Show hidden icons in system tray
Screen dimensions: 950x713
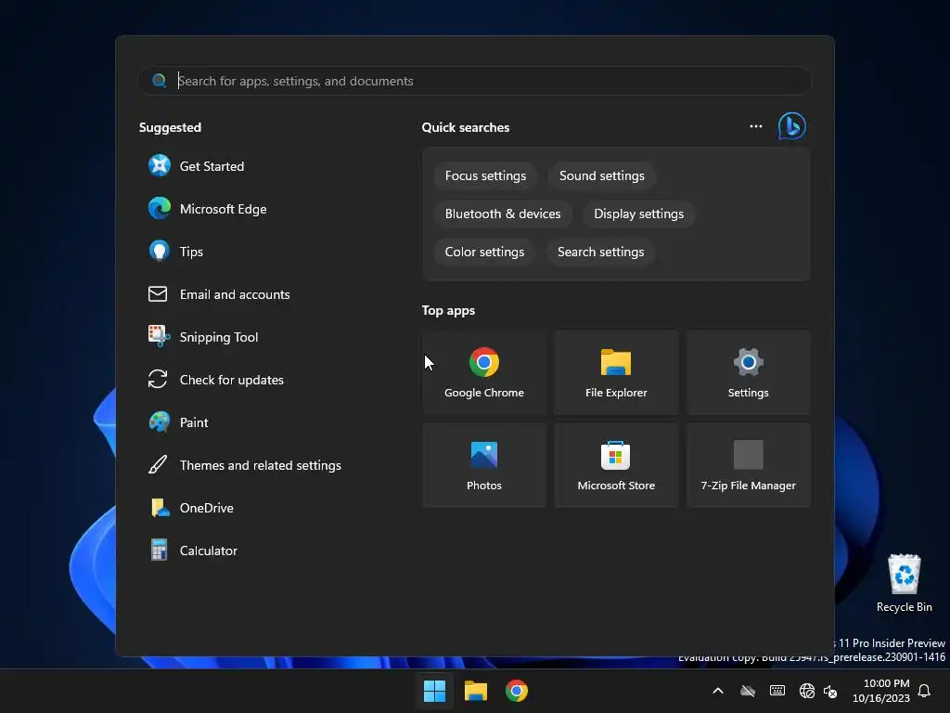tap(718, 691)
